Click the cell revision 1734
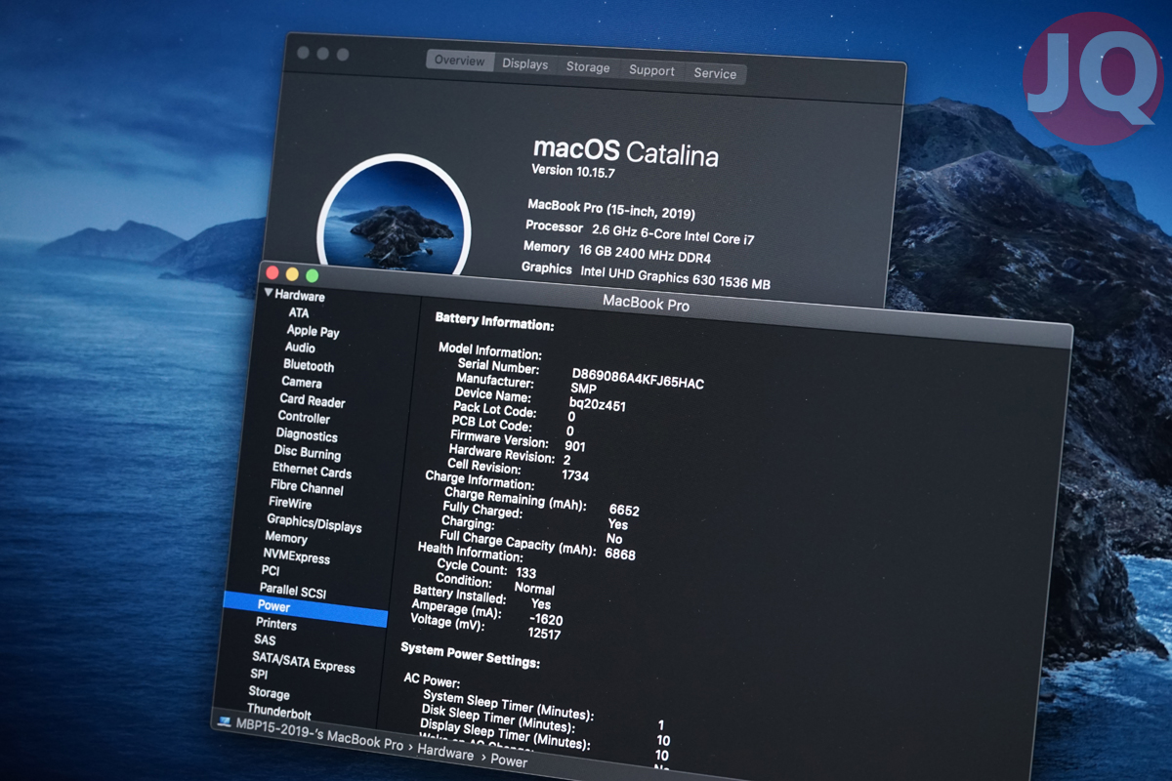Viewport: 1172px width, 781px height. pos(575,475)
